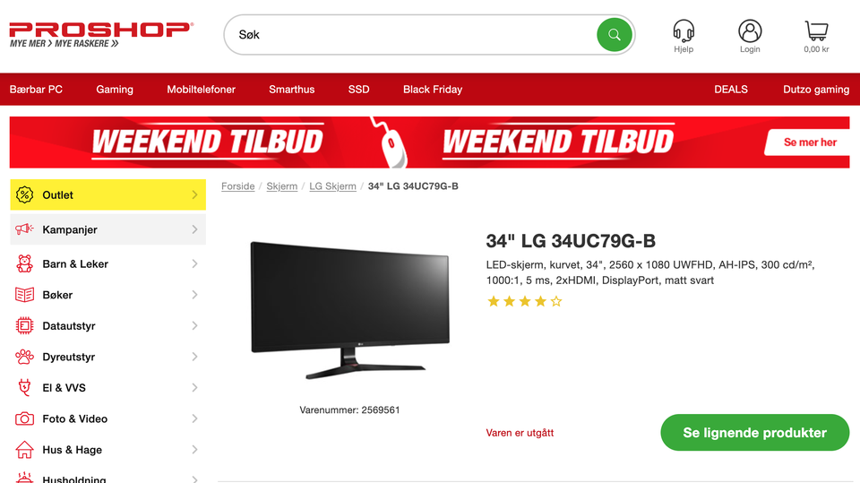Screen dimensions: 860x483
Task: Follow the LG Skjerm breadcrumb link
Action: [x=332, y=186]
